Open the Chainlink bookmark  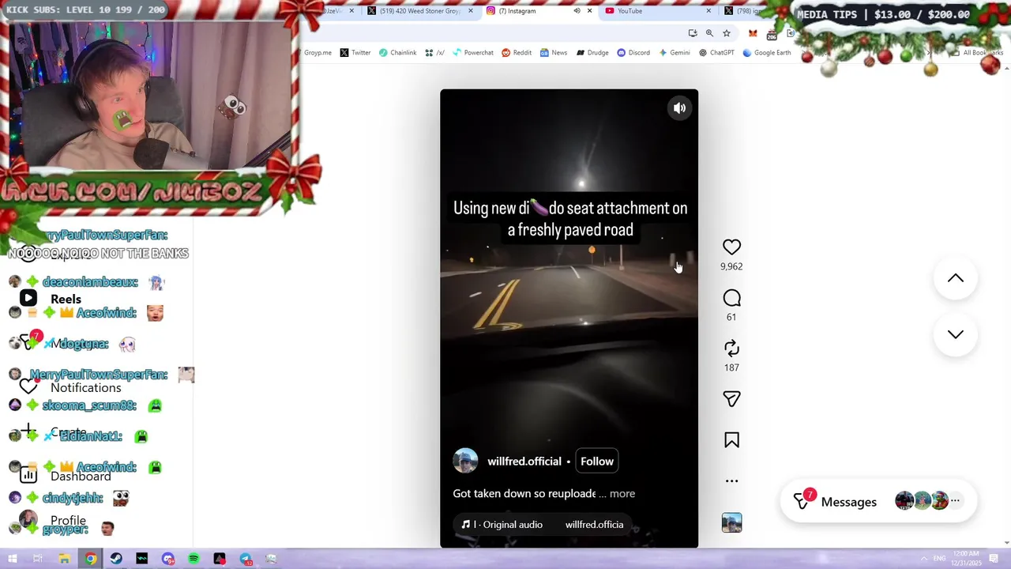click(397, 53)
